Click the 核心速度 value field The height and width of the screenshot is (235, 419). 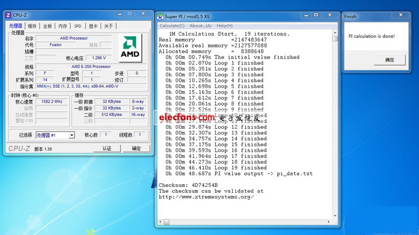(52, 101)
